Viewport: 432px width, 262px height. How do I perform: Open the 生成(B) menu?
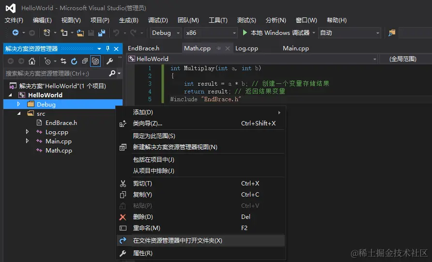[129, 20]
